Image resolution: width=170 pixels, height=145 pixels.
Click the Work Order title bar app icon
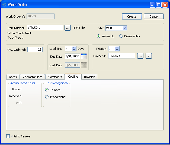[x=4, y=5]
